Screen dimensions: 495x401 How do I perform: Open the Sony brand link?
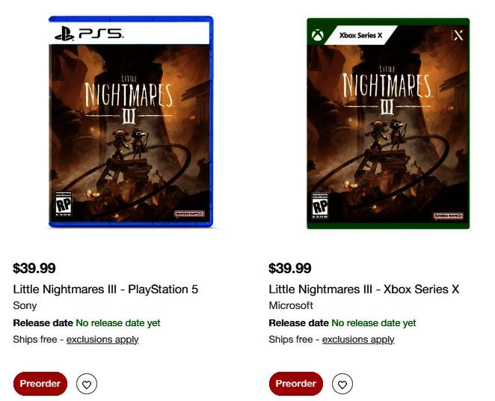tap(25, 305)
